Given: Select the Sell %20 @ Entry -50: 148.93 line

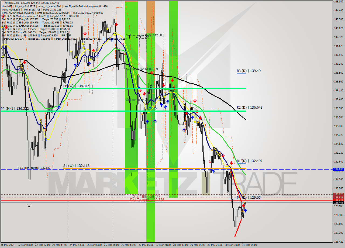Looking at the screenshot, I should coord(36,32).
